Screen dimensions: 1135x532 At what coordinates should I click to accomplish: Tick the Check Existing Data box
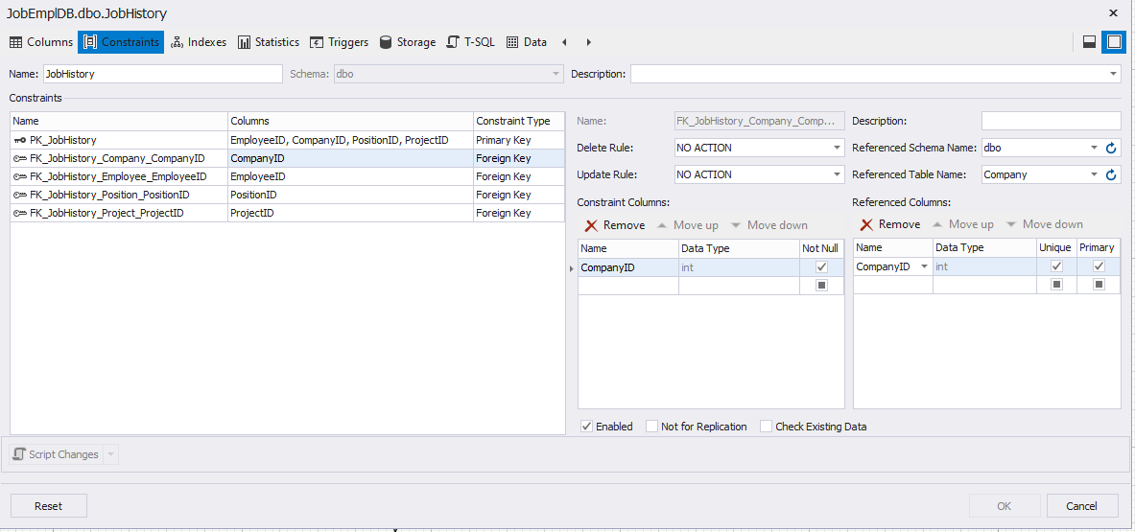tap(767, 427)
